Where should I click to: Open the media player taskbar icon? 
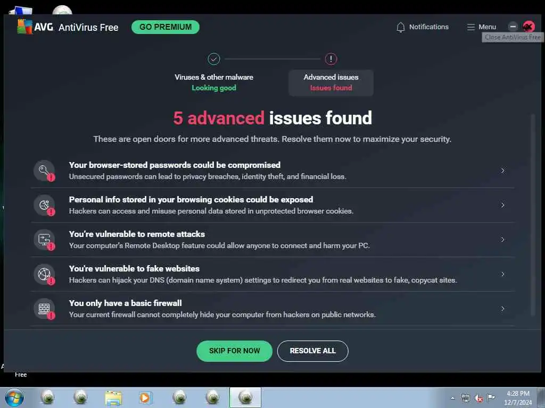[x=145, y=397]
